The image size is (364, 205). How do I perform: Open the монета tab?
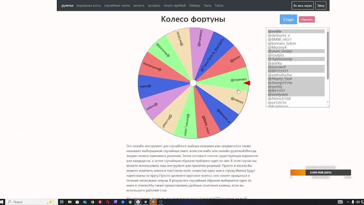tap(138, 5)
